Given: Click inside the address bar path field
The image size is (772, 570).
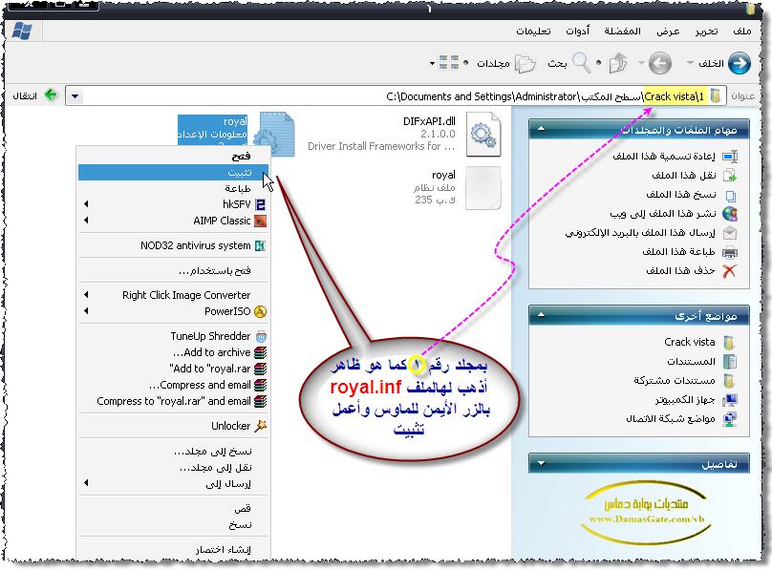Looking at the screenshot, I should [x=382, y=96].
